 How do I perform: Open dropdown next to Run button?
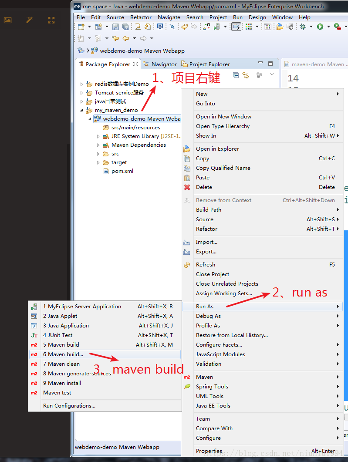click(328, 27)
